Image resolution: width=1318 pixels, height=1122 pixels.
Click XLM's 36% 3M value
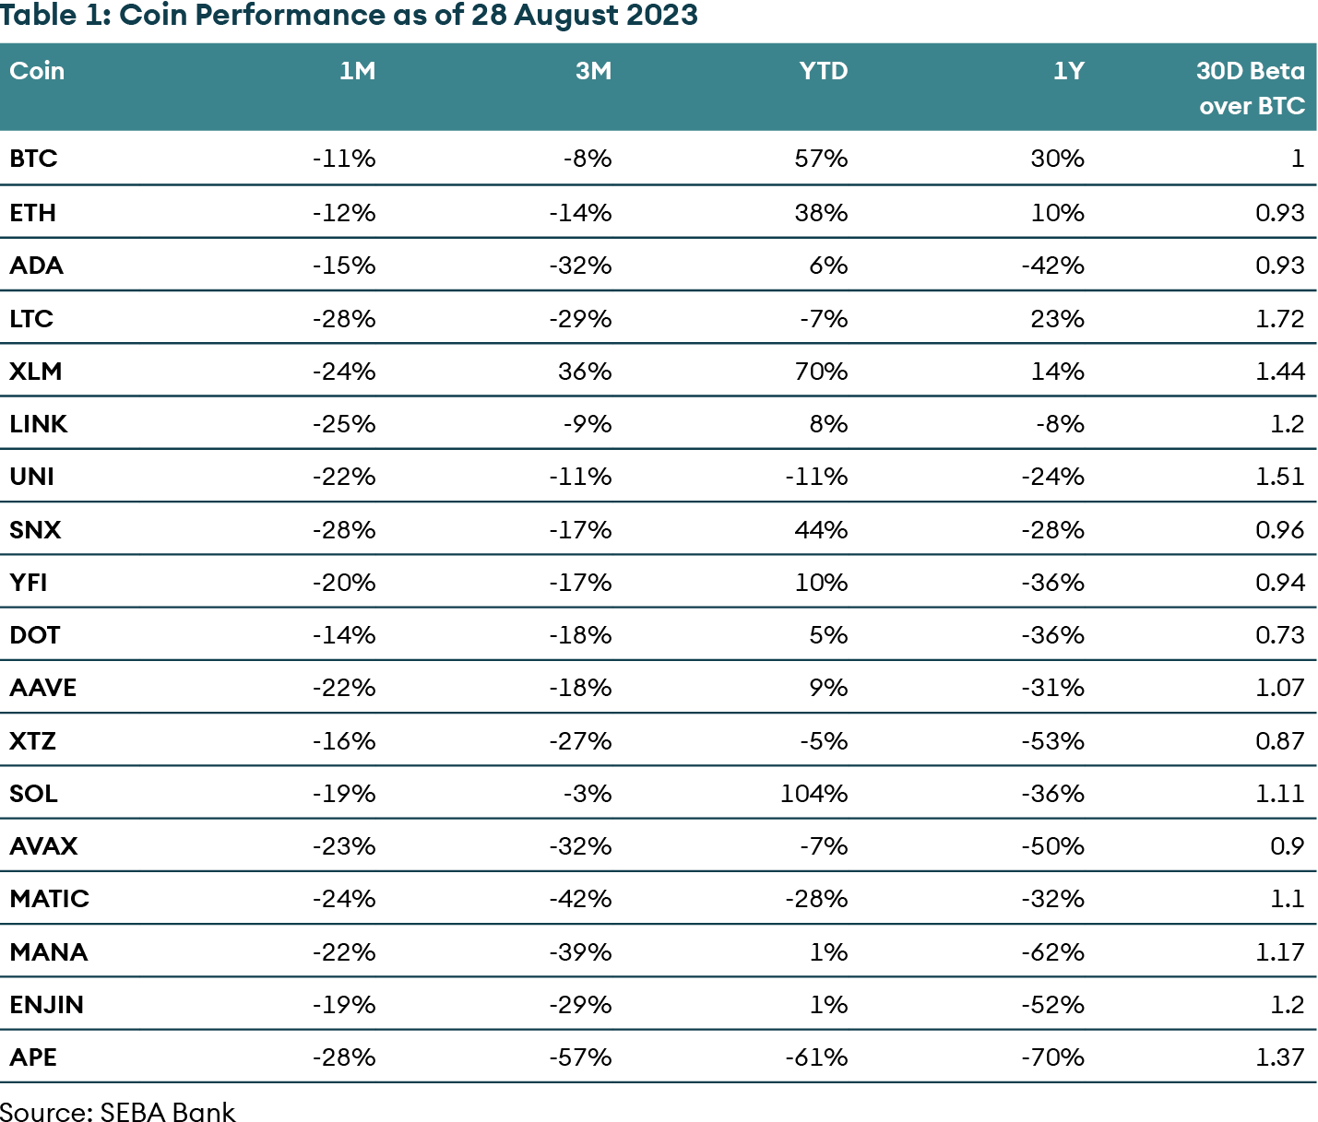coord(585,372)
